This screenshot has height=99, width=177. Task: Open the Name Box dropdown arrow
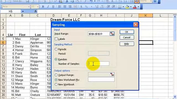[23, 11]
